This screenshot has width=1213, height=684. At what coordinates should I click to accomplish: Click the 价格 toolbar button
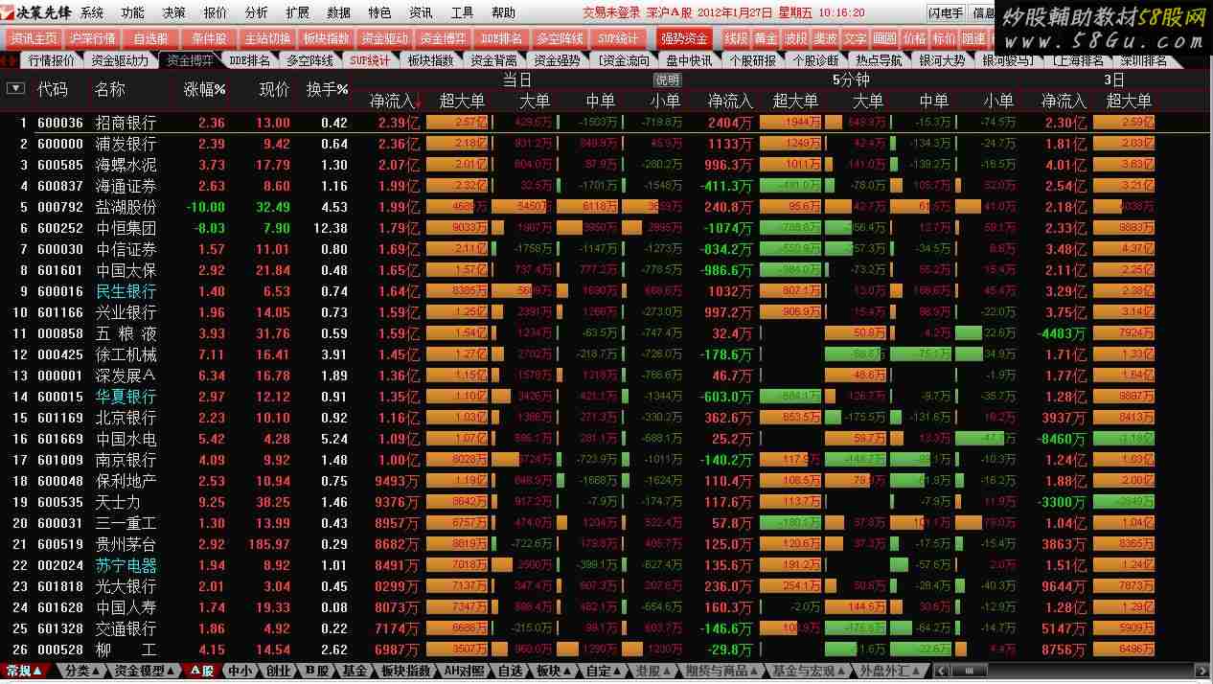[x=915, y=38]
